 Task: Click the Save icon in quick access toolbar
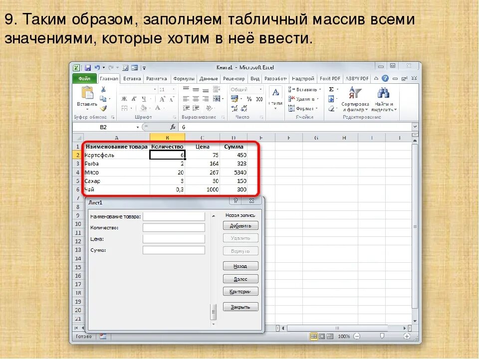click(88, 68)
